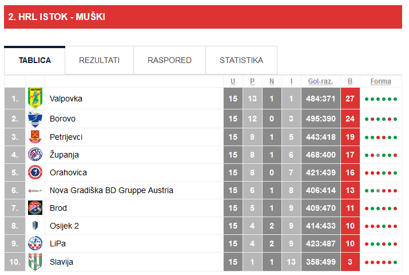Open the Raspored tab
This screenshot has height=275, width=409.
169,60
